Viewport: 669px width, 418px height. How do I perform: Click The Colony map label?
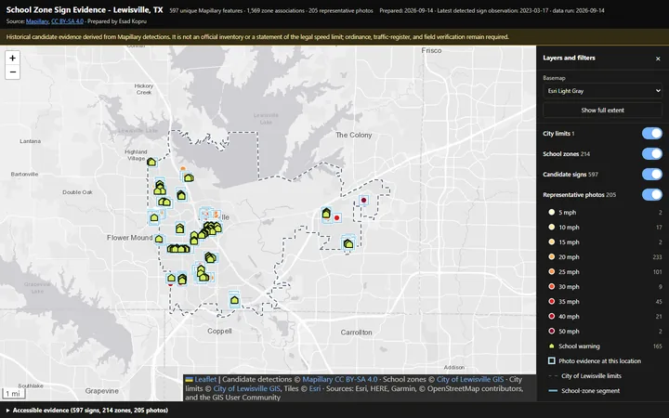pos(354,135)
